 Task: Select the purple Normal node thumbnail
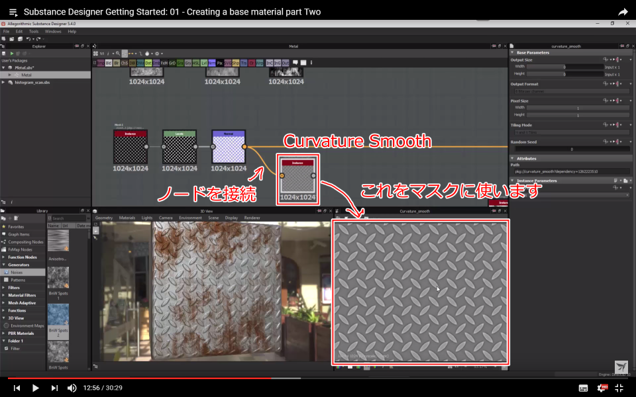click(x=229, y=146)
